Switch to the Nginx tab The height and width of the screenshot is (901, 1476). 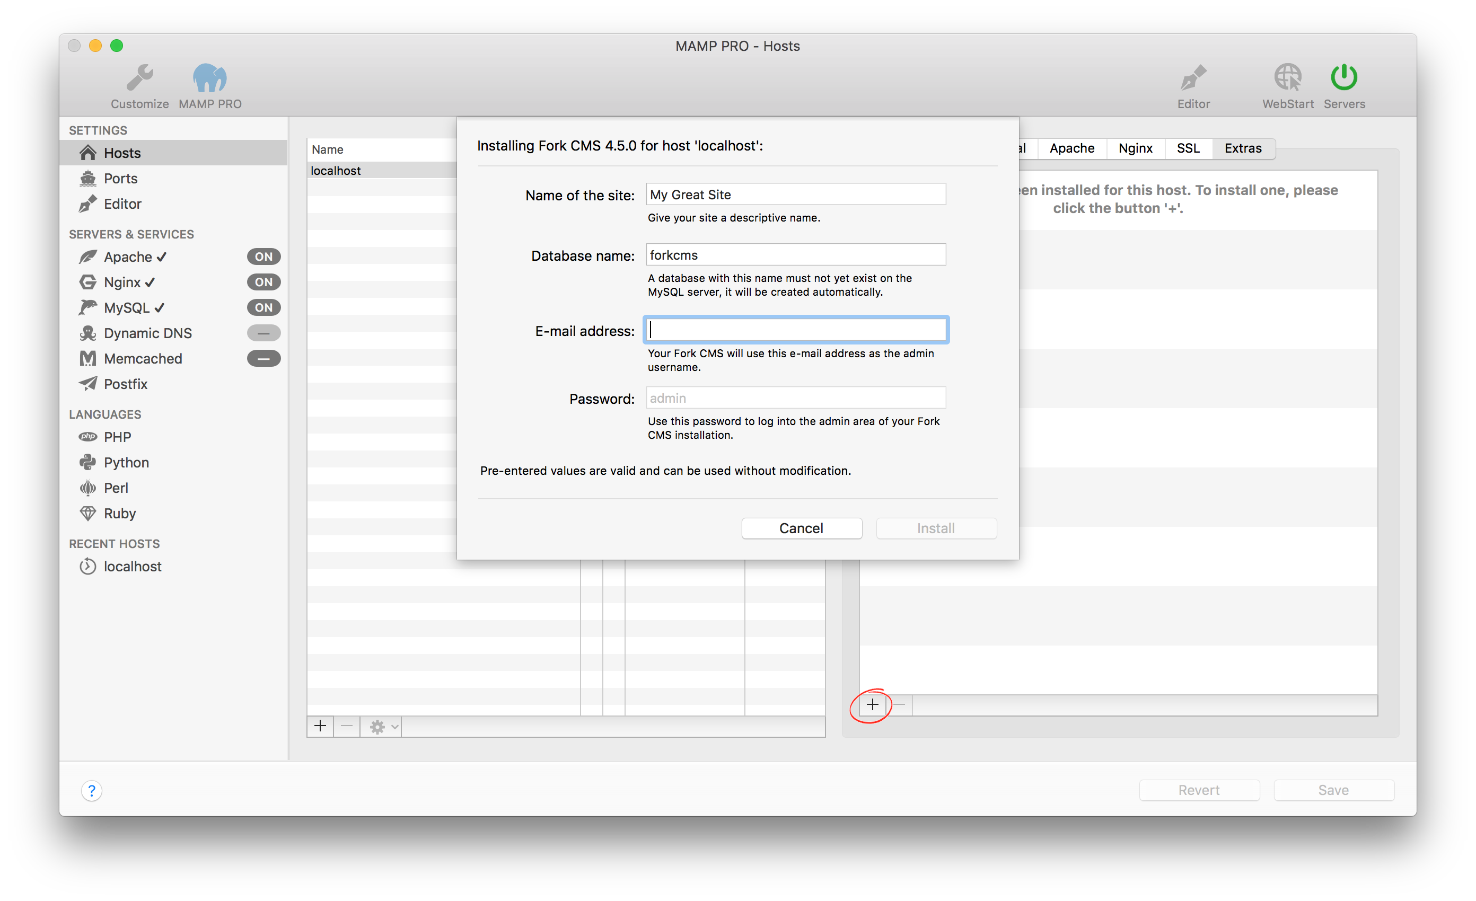tap(1135, 148)
